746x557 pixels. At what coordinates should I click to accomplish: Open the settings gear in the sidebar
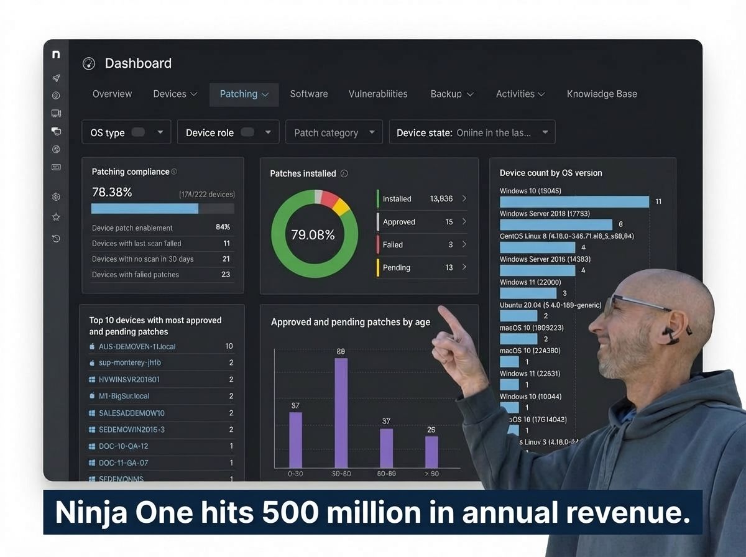click(x=56, y=196)
